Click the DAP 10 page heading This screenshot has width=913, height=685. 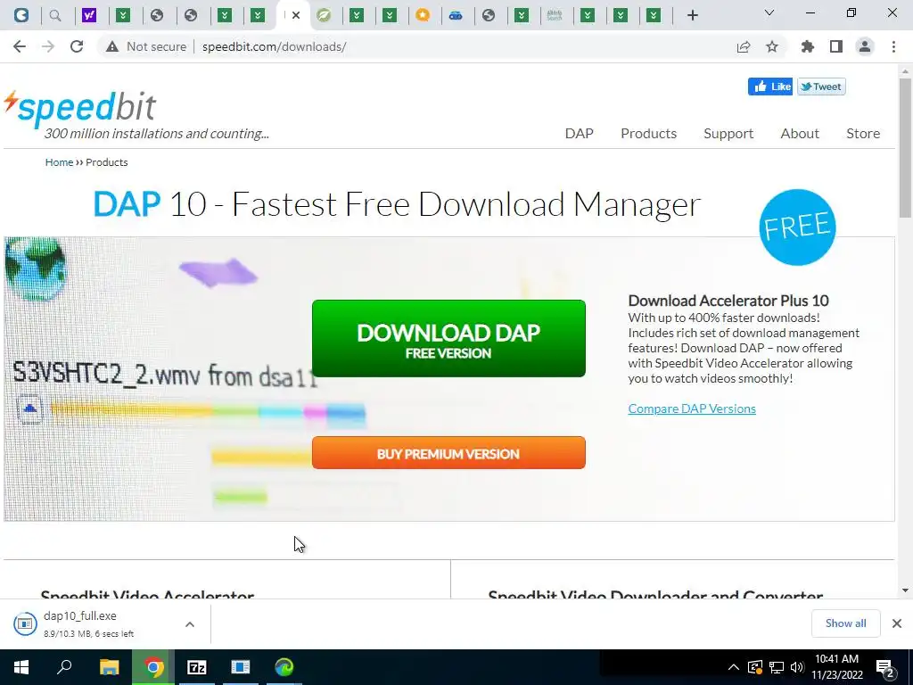(397, 204)
